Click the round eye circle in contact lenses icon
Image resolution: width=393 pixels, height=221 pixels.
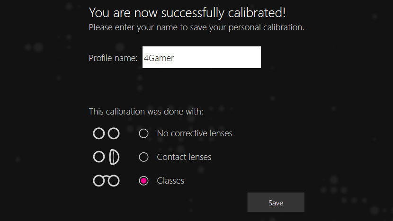pos(98,157)
